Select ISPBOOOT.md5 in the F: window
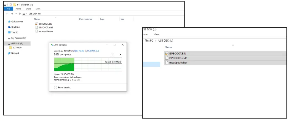The image size is (289, 121). [46, 27]
